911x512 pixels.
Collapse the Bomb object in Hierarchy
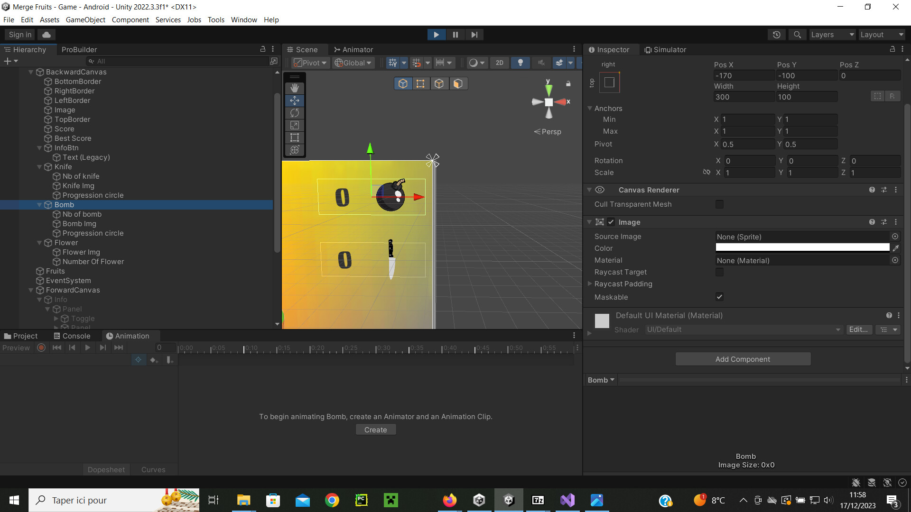pos(39,204)
